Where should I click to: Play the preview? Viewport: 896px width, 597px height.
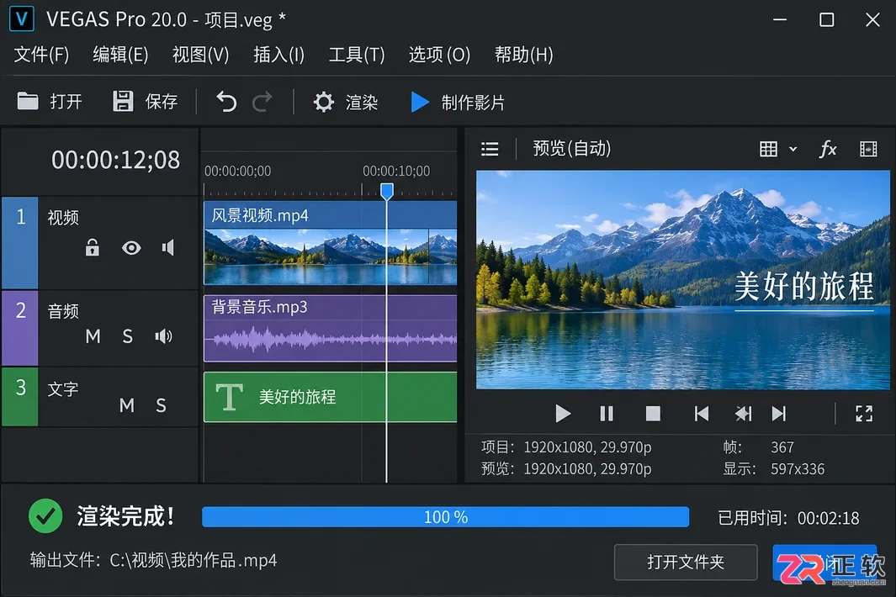pyautogui.click(x=562, y=413)
